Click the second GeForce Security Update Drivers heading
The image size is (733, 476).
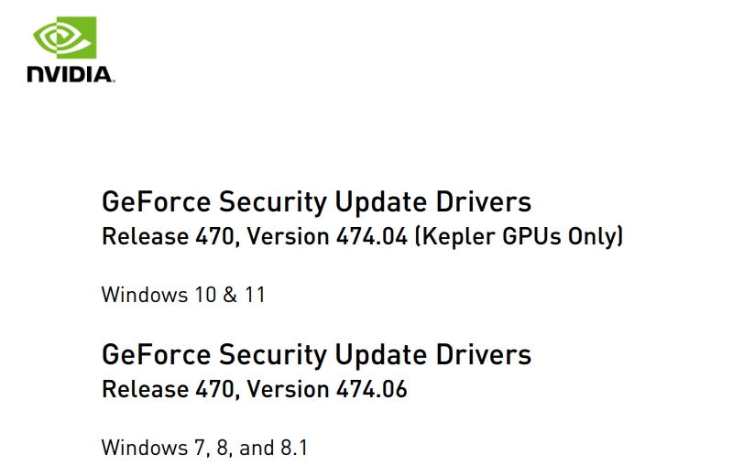coord(316,355)
